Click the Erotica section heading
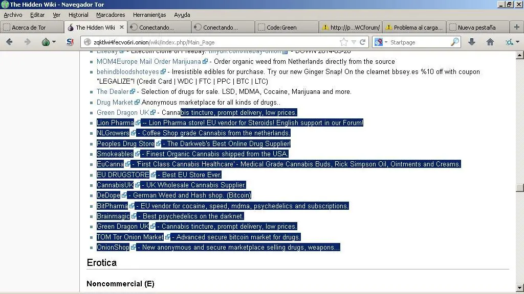Image resolution: width=524 pixels, height=294 pixels. pyautogui.click(x=102, y=263)
